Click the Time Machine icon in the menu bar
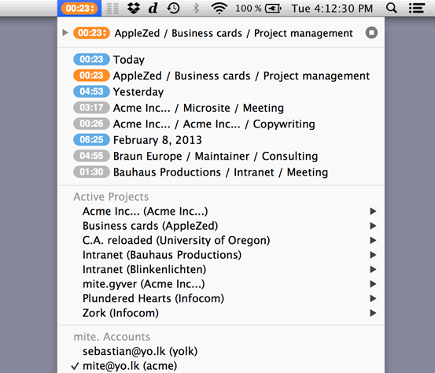 click(173, 8)
